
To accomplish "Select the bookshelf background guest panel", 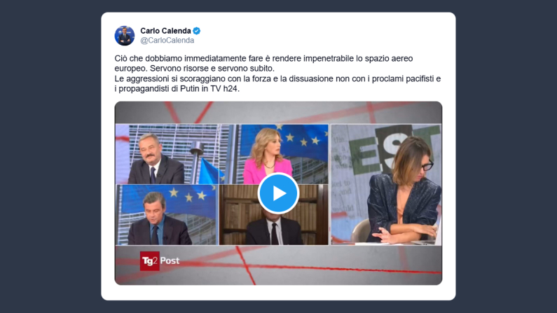I will point(274,215).
